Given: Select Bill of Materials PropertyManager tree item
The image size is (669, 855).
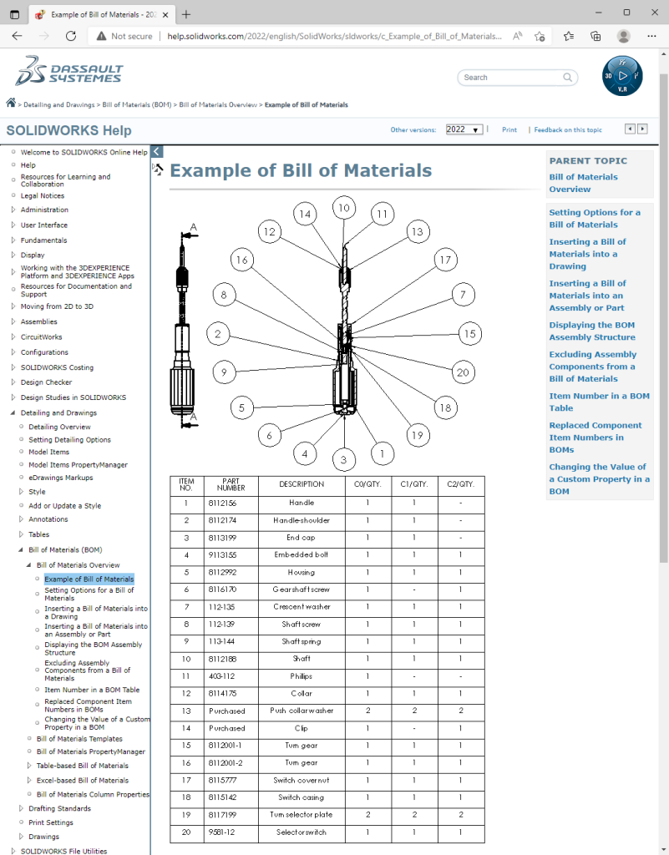Looking at the screenshot, I should 90,752.
